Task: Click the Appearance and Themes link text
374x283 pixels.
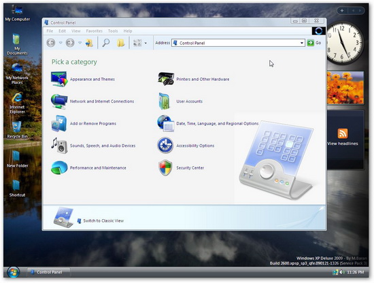Action: (92, 79)
